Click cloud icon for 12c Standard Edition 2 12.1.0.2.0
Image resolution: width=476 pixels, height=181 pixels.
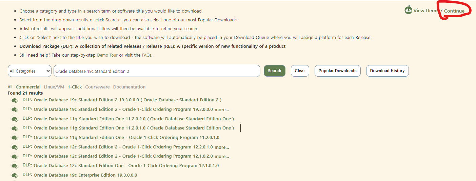tap(14, 157)
